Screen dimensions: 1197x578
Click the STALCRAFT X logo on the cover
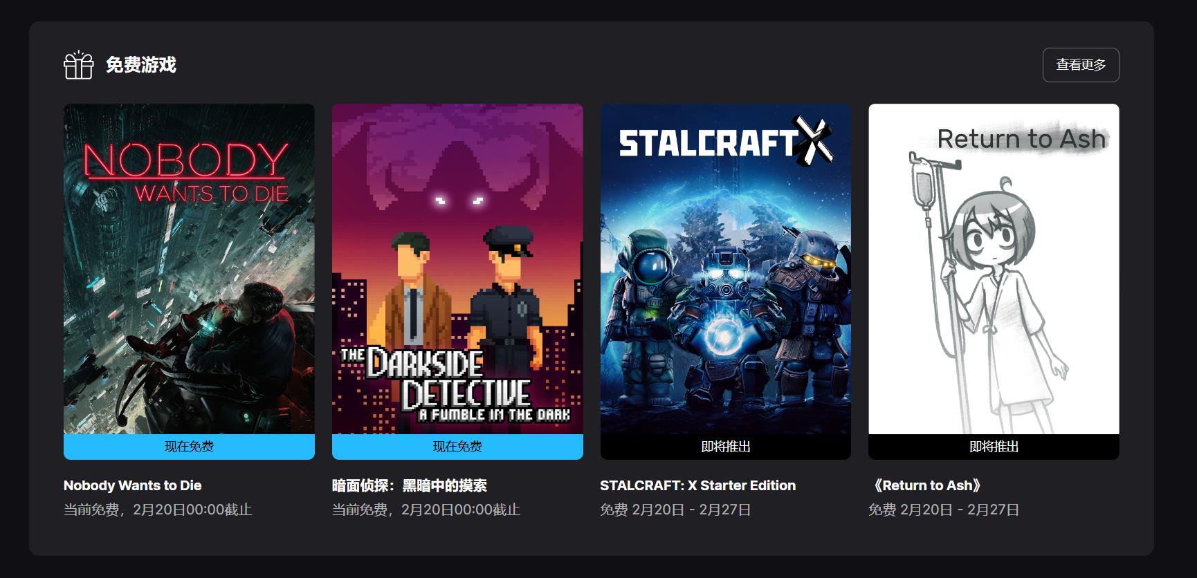pos(725,142)
